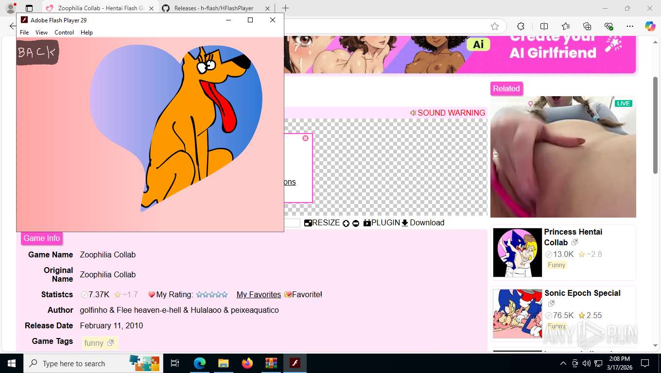Open the My Favorites link
This screenshot has width=661, height=373.
(x=259, y=295)
